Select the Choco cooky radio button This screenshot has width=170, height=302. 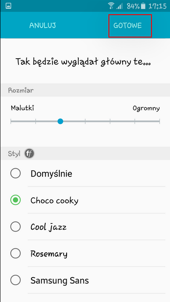point(15,200)
